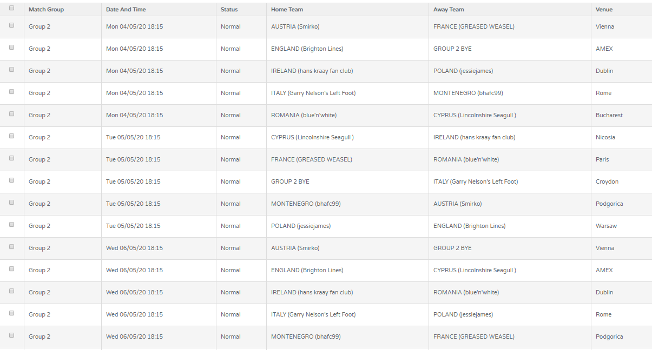Check the England vs Group 2 Bye row

pyautogui.click(x=11, y=48)
